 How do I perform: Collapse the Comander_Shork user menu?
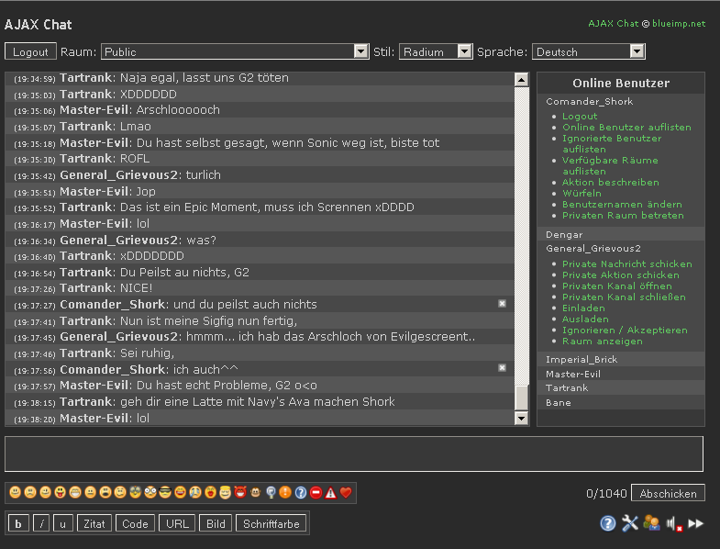[589, 101]
